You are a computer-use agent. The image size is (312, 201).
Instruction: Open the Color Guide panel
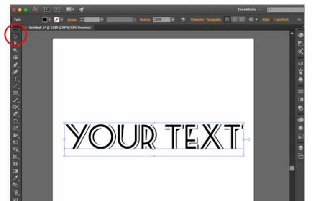[300, 43]
